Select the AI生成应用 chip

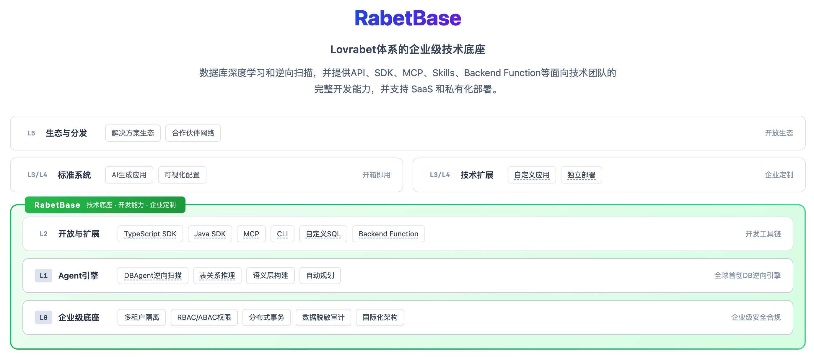129,175
